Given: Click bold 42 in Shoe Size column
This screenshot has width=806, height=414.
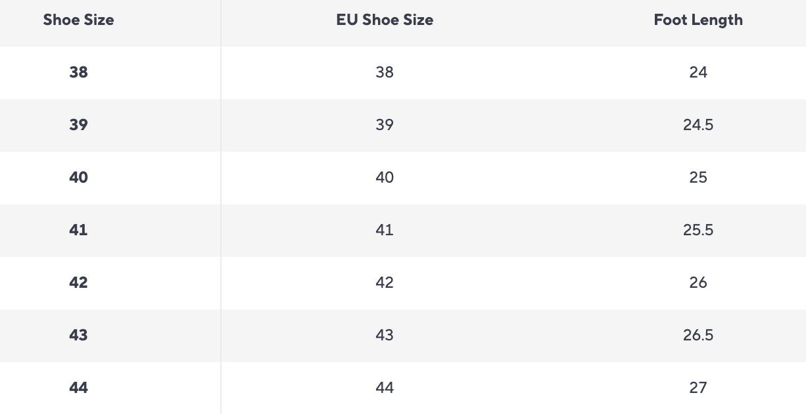Looking at the screenshot, I should (x=78, y=283).
